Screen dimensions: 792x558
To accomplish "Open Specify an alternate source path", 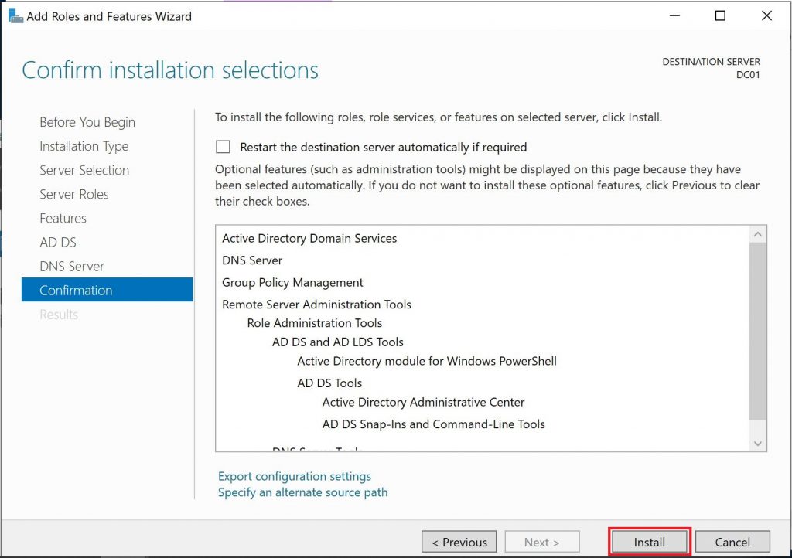I will click(302, 492).
